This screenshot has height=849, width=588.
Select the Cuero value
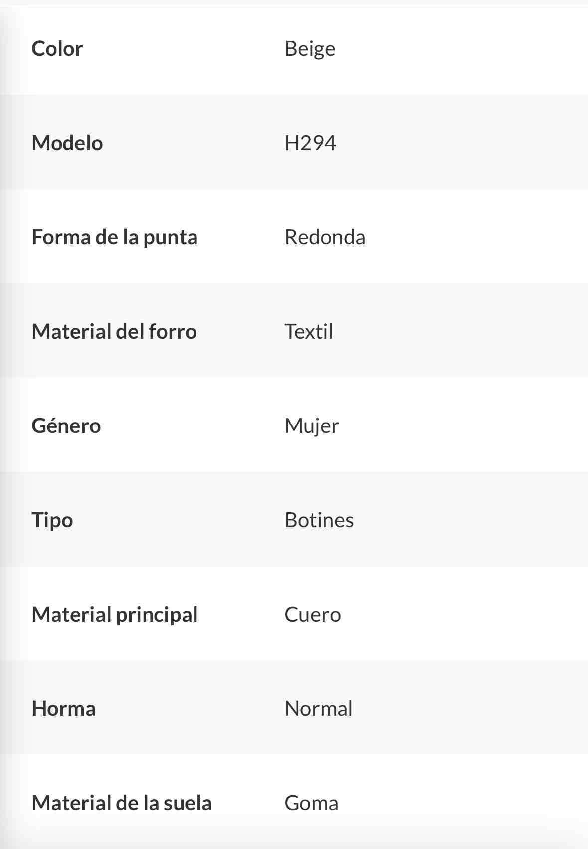click(x=313, y=615)
